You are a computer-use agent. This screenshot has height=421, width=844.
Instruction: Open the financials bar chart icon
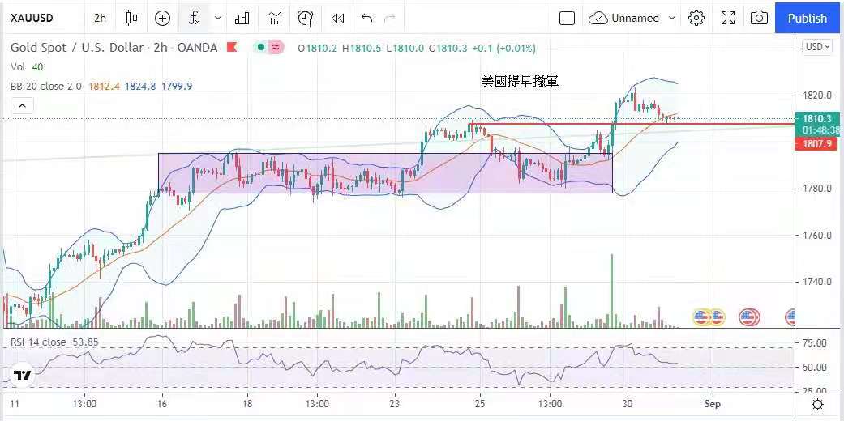point(242,18)
